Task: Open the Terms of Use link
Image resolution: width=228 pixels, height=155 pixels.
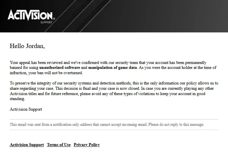Action: point(59,145)
